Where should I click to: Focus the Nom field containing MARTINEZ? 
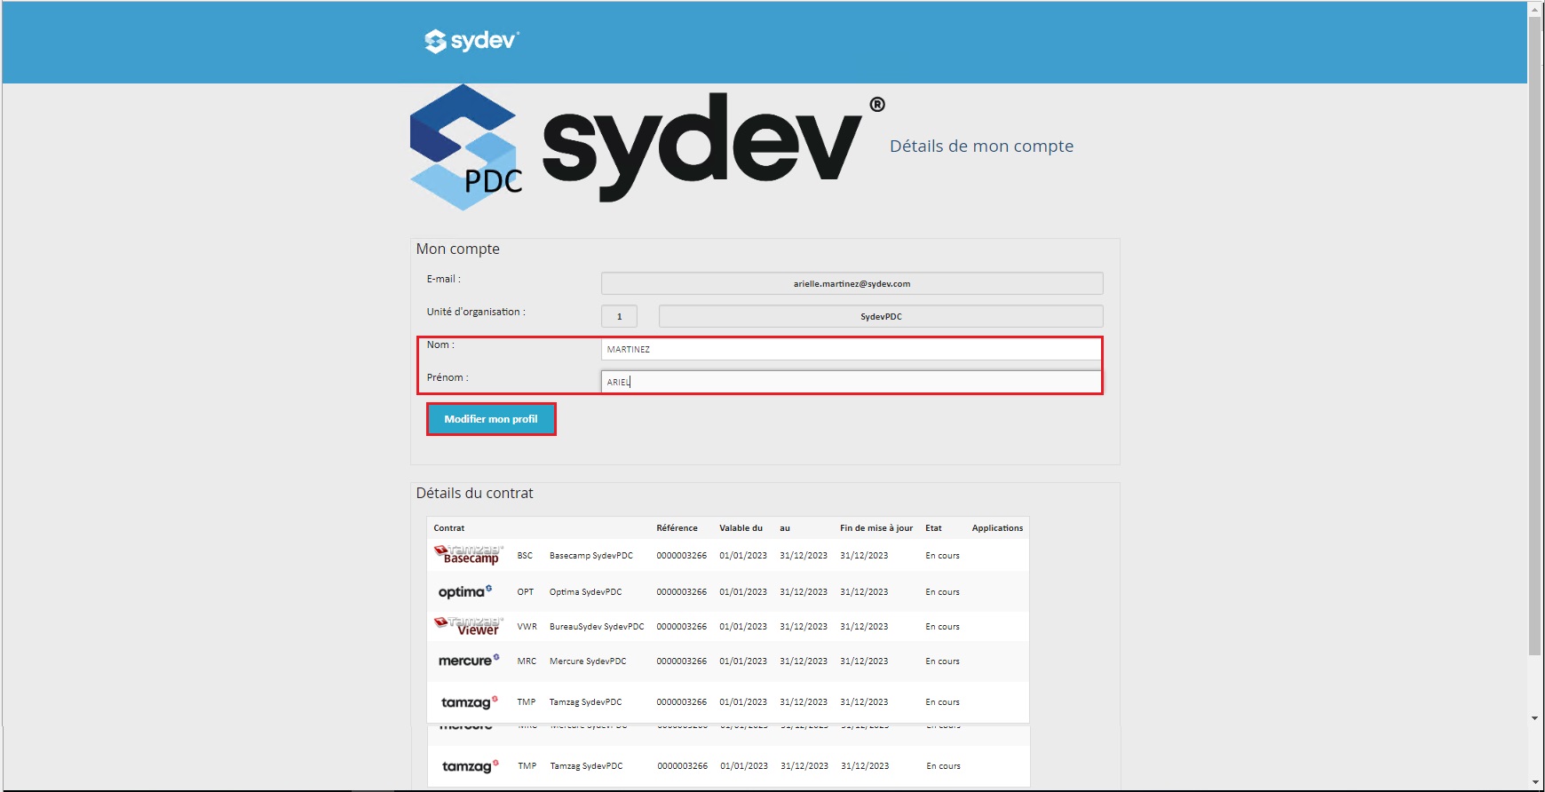(x=852, y=349)
